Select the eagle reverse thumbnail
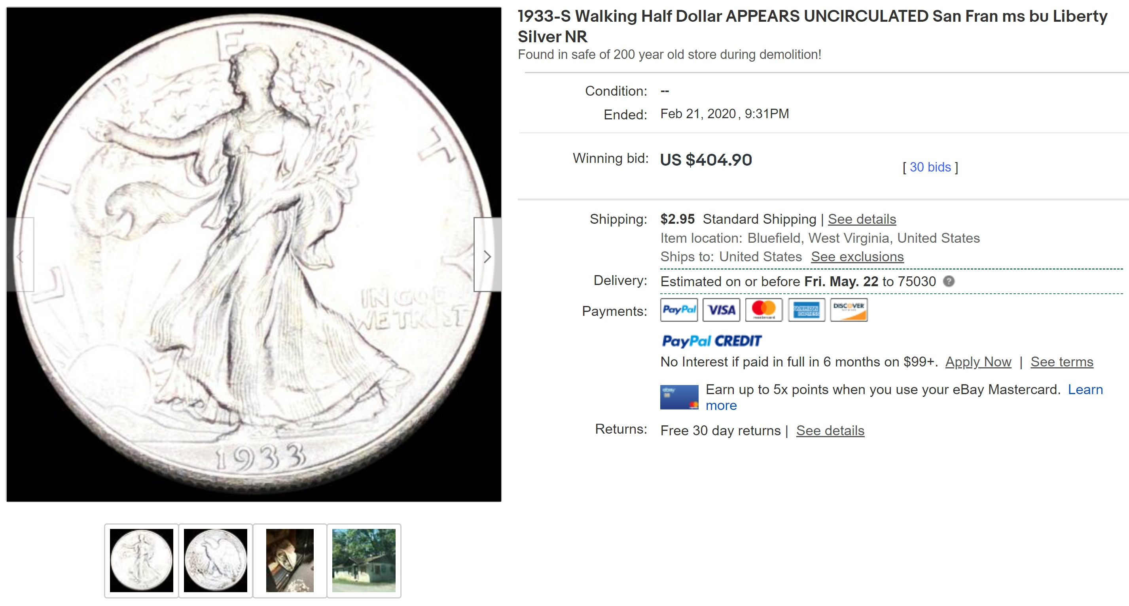This screenshot has width=1129, height=606. 215,561
